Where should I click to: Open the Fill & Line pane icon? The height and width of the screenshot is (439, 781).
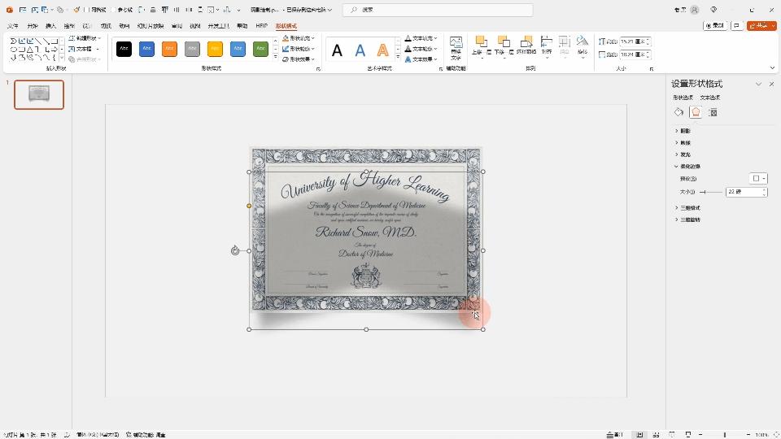pos(679,112)
